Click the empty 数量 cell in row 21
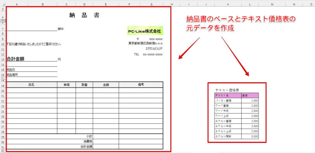 click(85, 95)
